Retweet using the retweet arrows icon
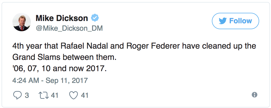Viewport: 271px width, 108px height. [x=43, y=95]
